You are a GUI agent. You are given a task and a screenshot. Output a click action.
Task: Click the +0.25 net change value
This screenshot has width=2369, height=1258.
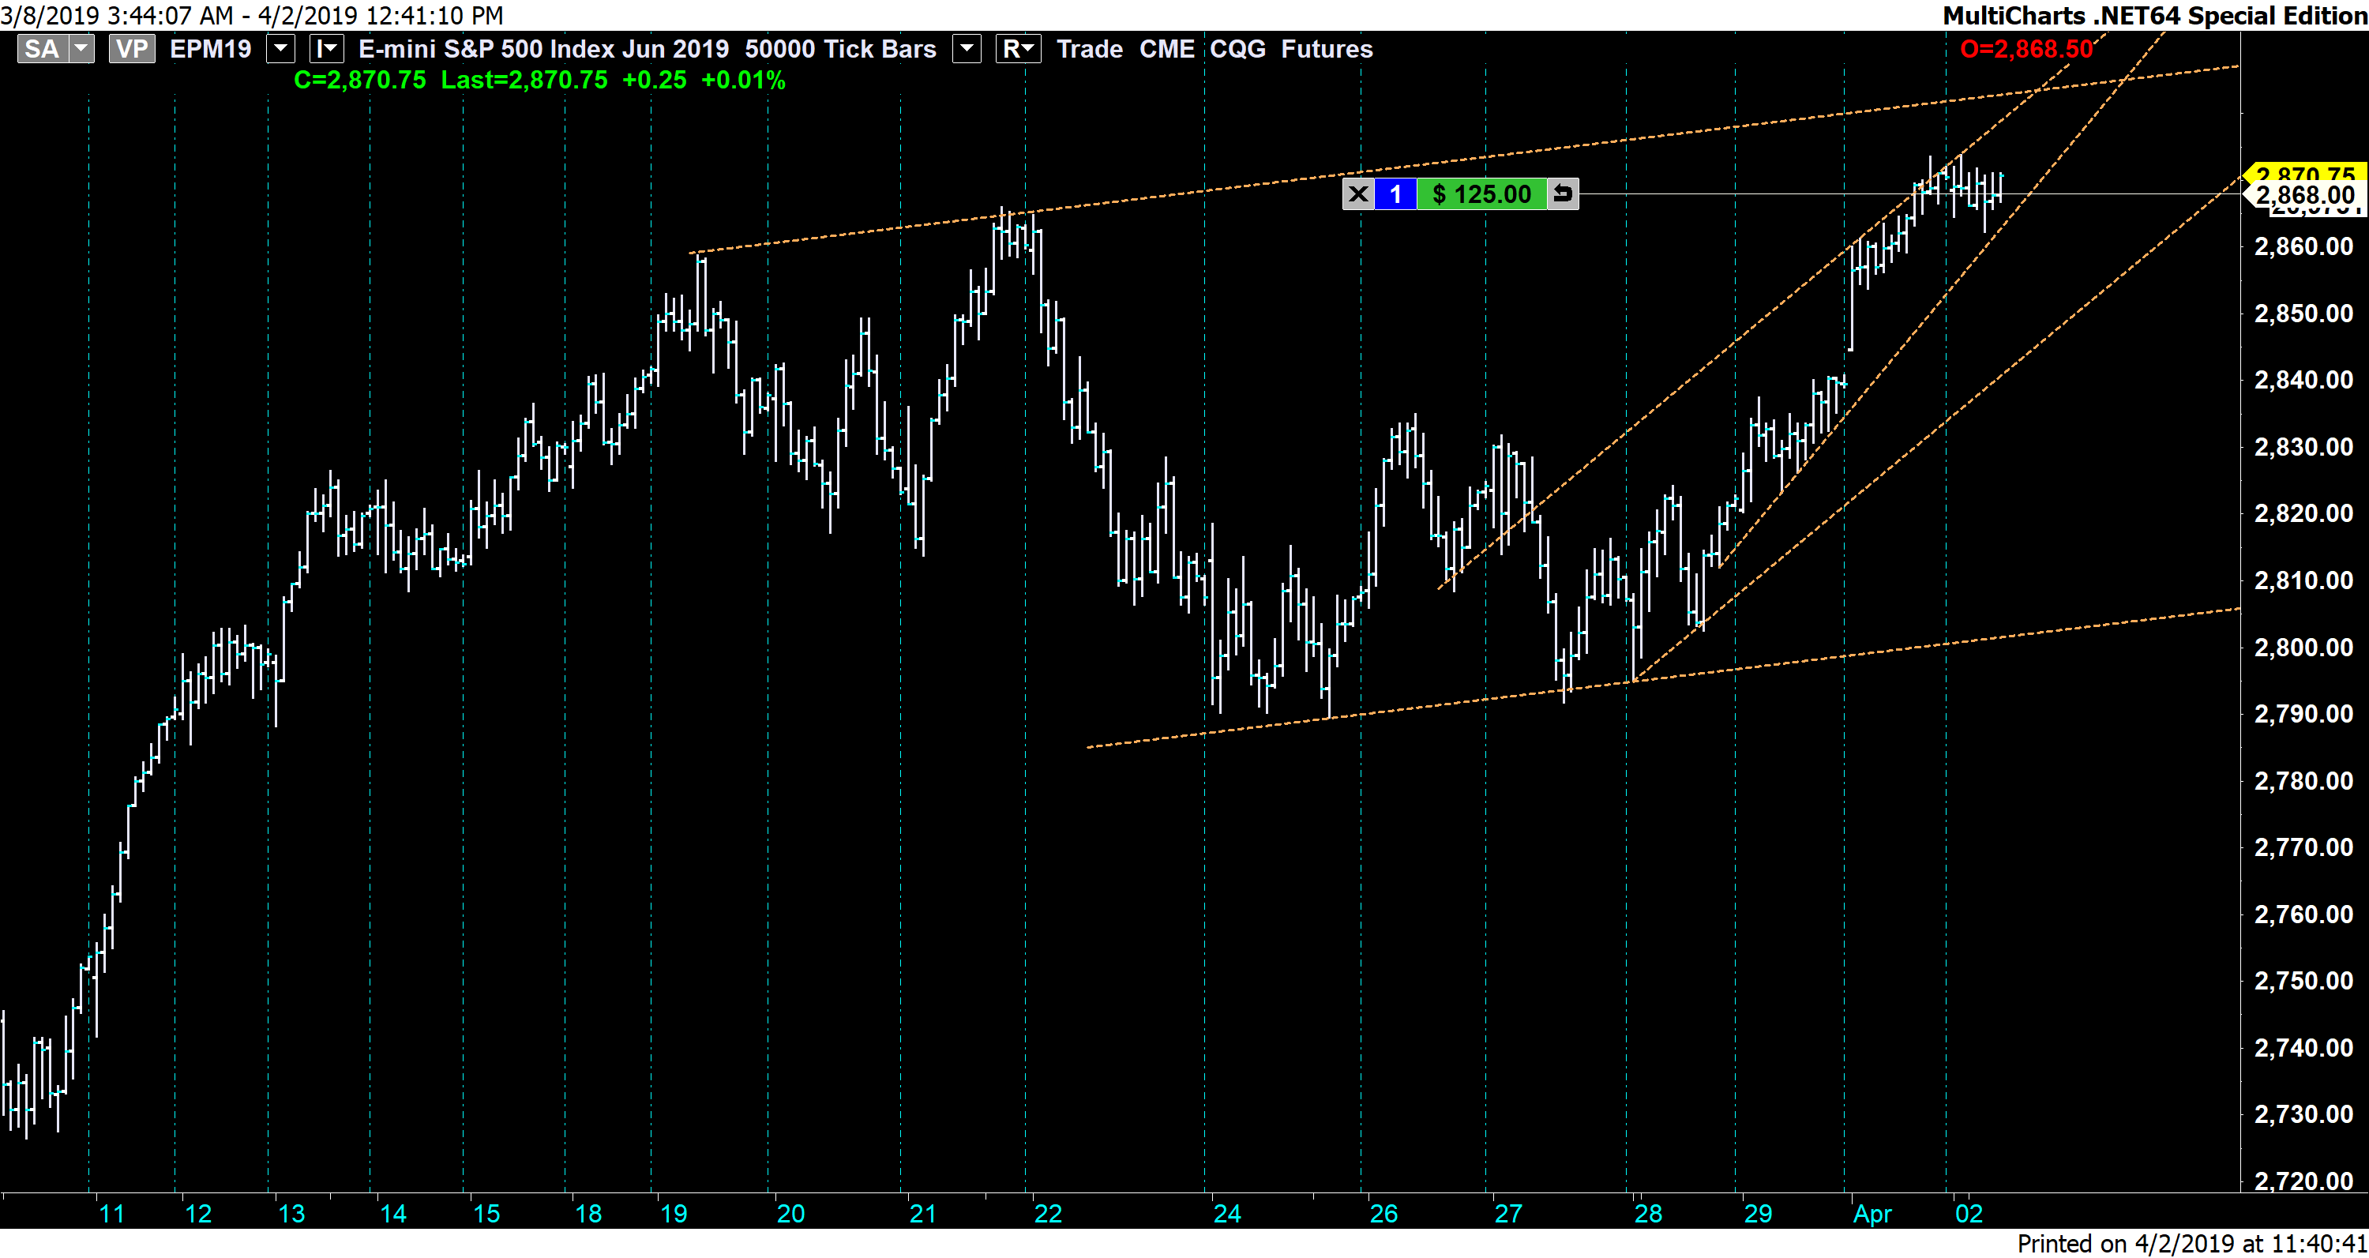tap(654, 80)
